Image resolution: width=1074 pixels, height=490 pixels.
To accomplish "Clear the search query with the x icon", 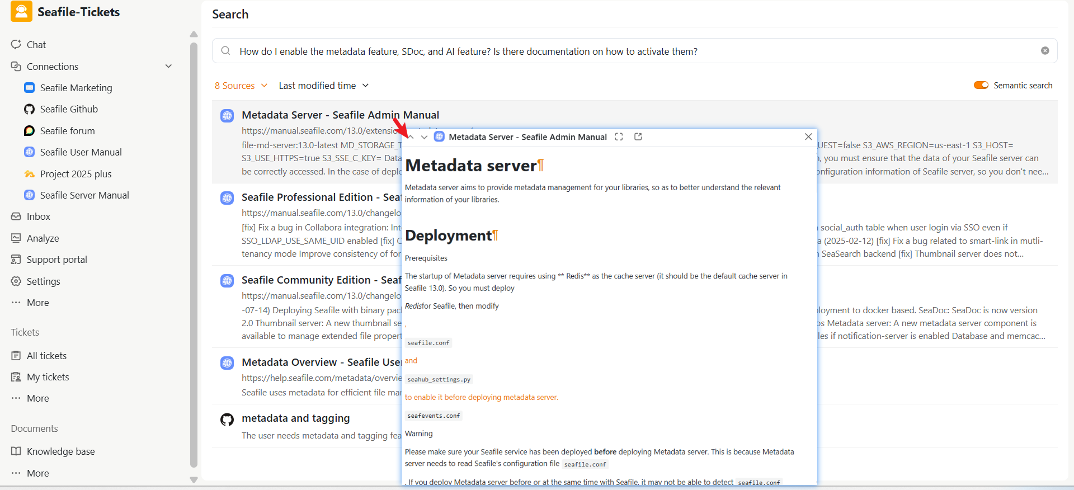I will [x=1045, y=51].
